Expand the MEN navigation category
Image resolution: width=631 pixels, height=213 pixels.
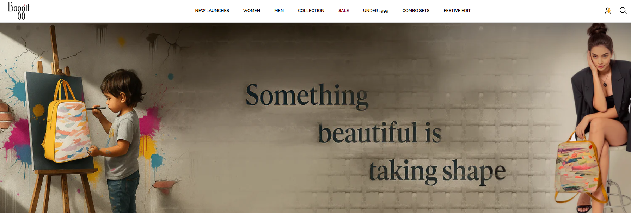tap(279, 11)
